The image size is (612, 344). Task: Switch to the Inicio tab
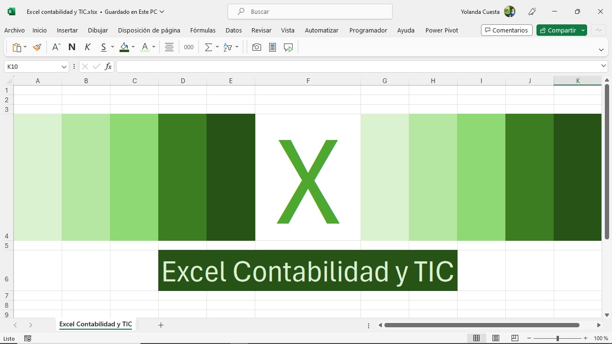pos(40,30)
